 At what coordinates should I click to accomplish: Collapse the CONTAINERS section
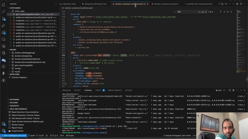[x=15, y=8]
